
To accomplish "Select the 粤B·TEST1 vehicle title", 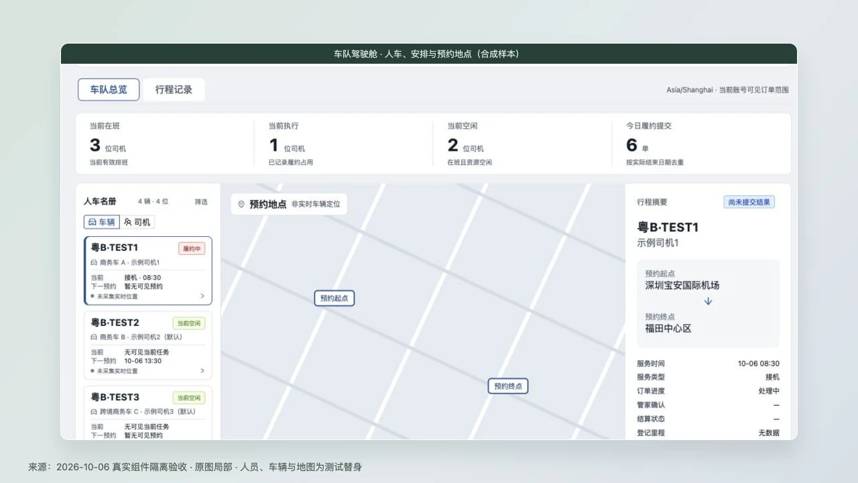I will click(x=115, y=248).
